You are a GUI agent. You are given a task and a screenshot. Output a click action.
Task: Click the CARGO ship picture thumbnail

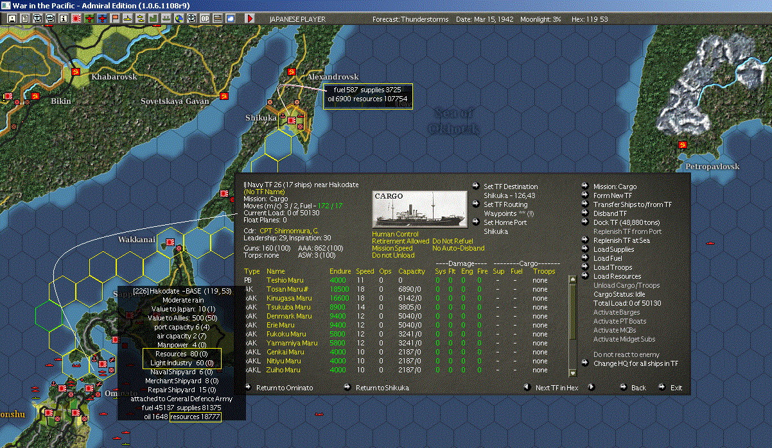pos(419,208)
